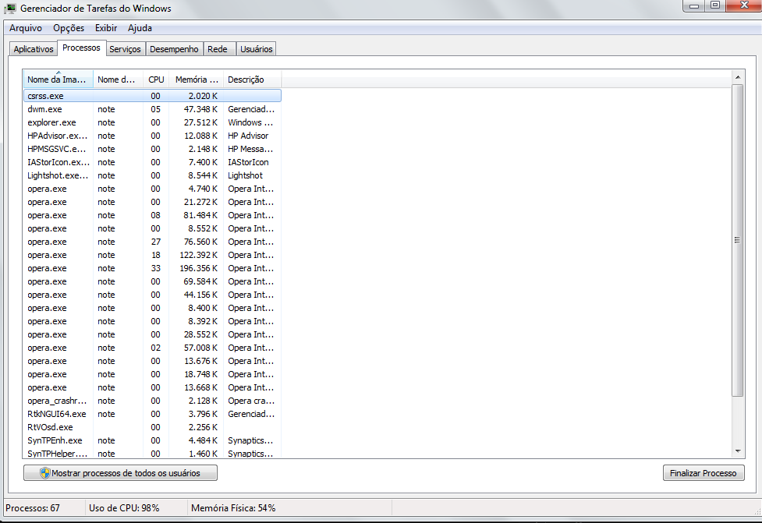Click the scrollbar up arrow

[738, 77]
